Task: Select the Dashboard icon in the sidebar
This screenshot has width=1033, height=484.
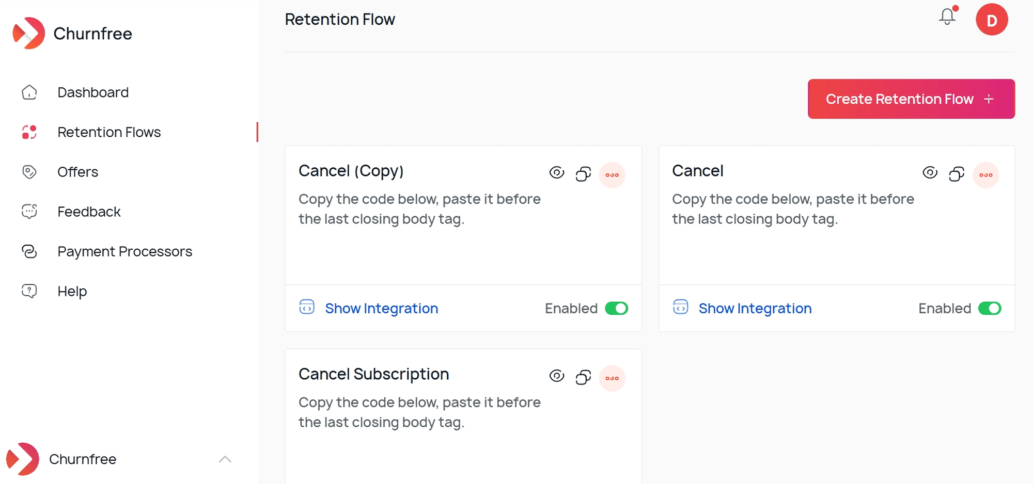Action: tap(29, 92)
